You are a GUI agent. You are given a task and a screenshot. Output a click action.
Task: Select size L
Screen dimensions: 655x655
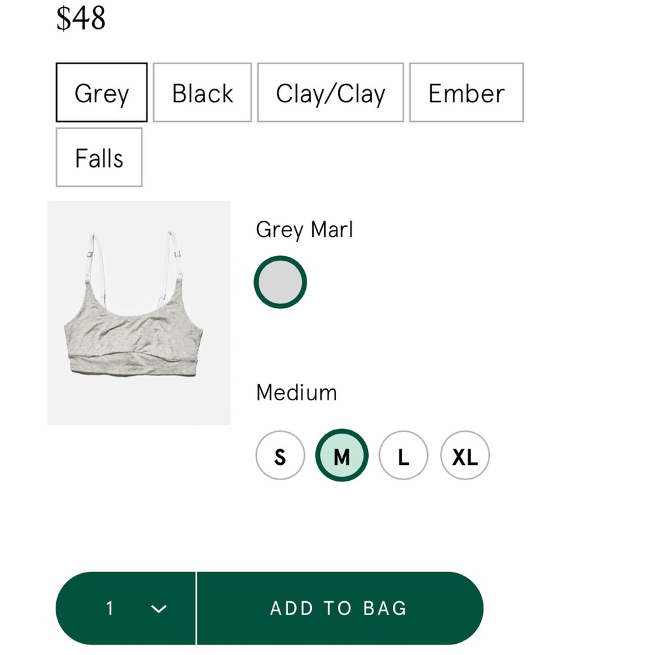[x=403, y=455]
